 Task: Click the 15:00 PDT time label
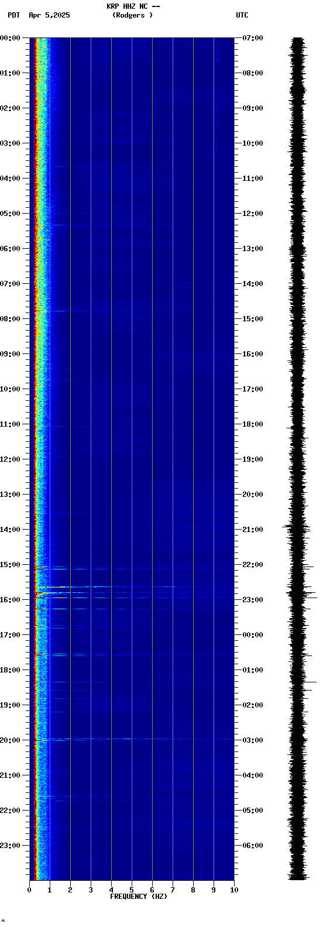[x=11, y=565]
